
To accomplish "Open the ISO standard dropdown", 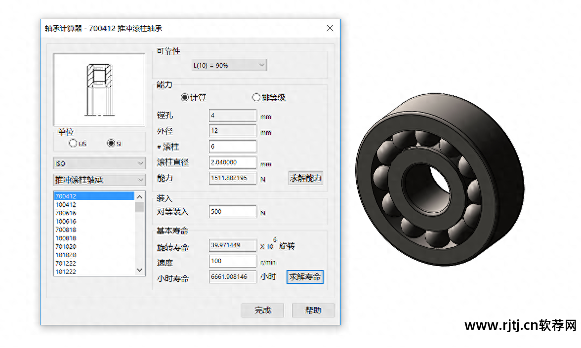I will (99, 162).
